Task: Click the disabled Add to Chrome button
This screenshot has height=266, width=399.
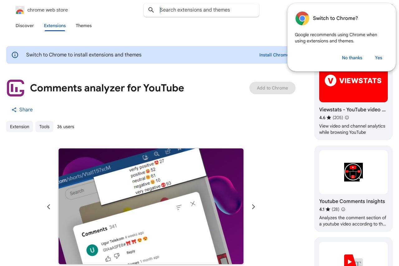Action: pos(272,88)
